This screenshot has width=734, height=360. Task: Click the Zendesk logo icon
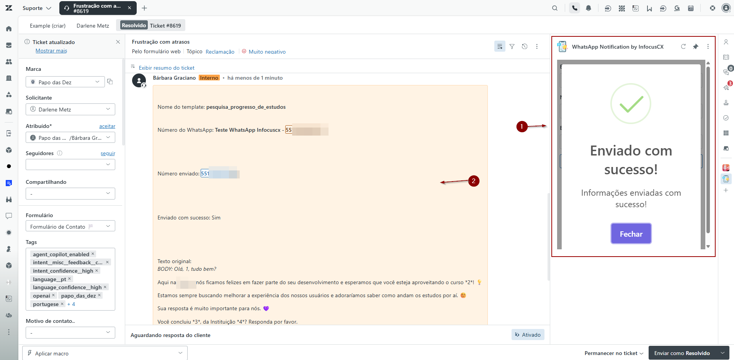coord(9,8)
